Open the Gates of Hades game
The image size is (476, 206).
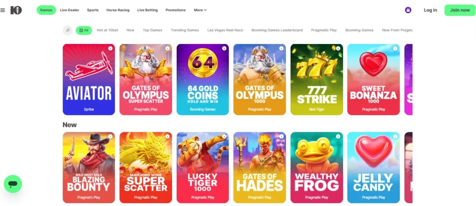pyautogui.click(x=259, y=167)
